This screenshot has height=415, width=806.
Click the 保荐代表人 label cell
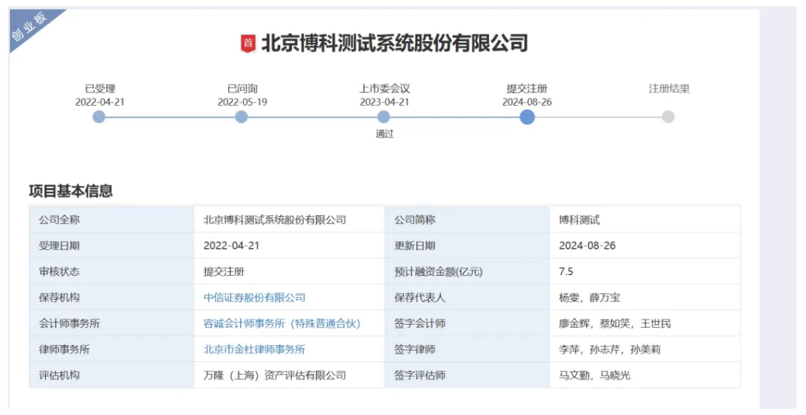click(x=467, y=297)
